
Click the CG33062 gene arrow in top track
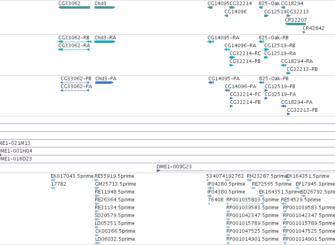pyautogui.click(x=74, y=7)
